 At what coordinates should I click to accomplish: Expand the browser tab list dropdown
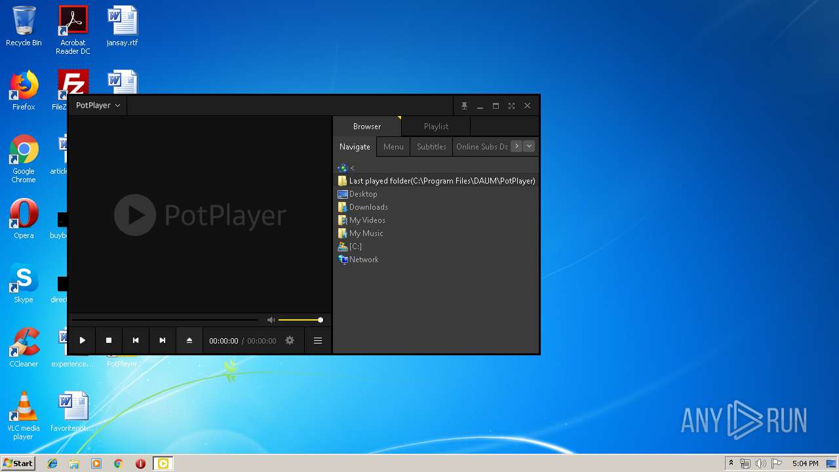[x=529, y=146]
